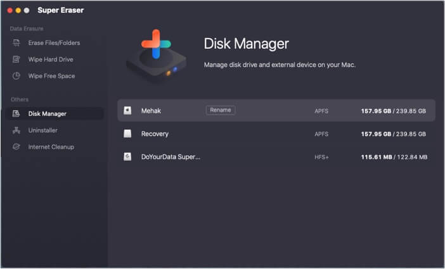Click the 'Manage disk drive and external device' description

280,65
